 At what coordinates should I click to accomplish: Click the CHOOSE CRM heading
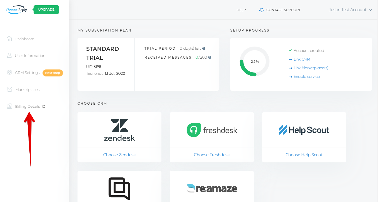(92, 103)
